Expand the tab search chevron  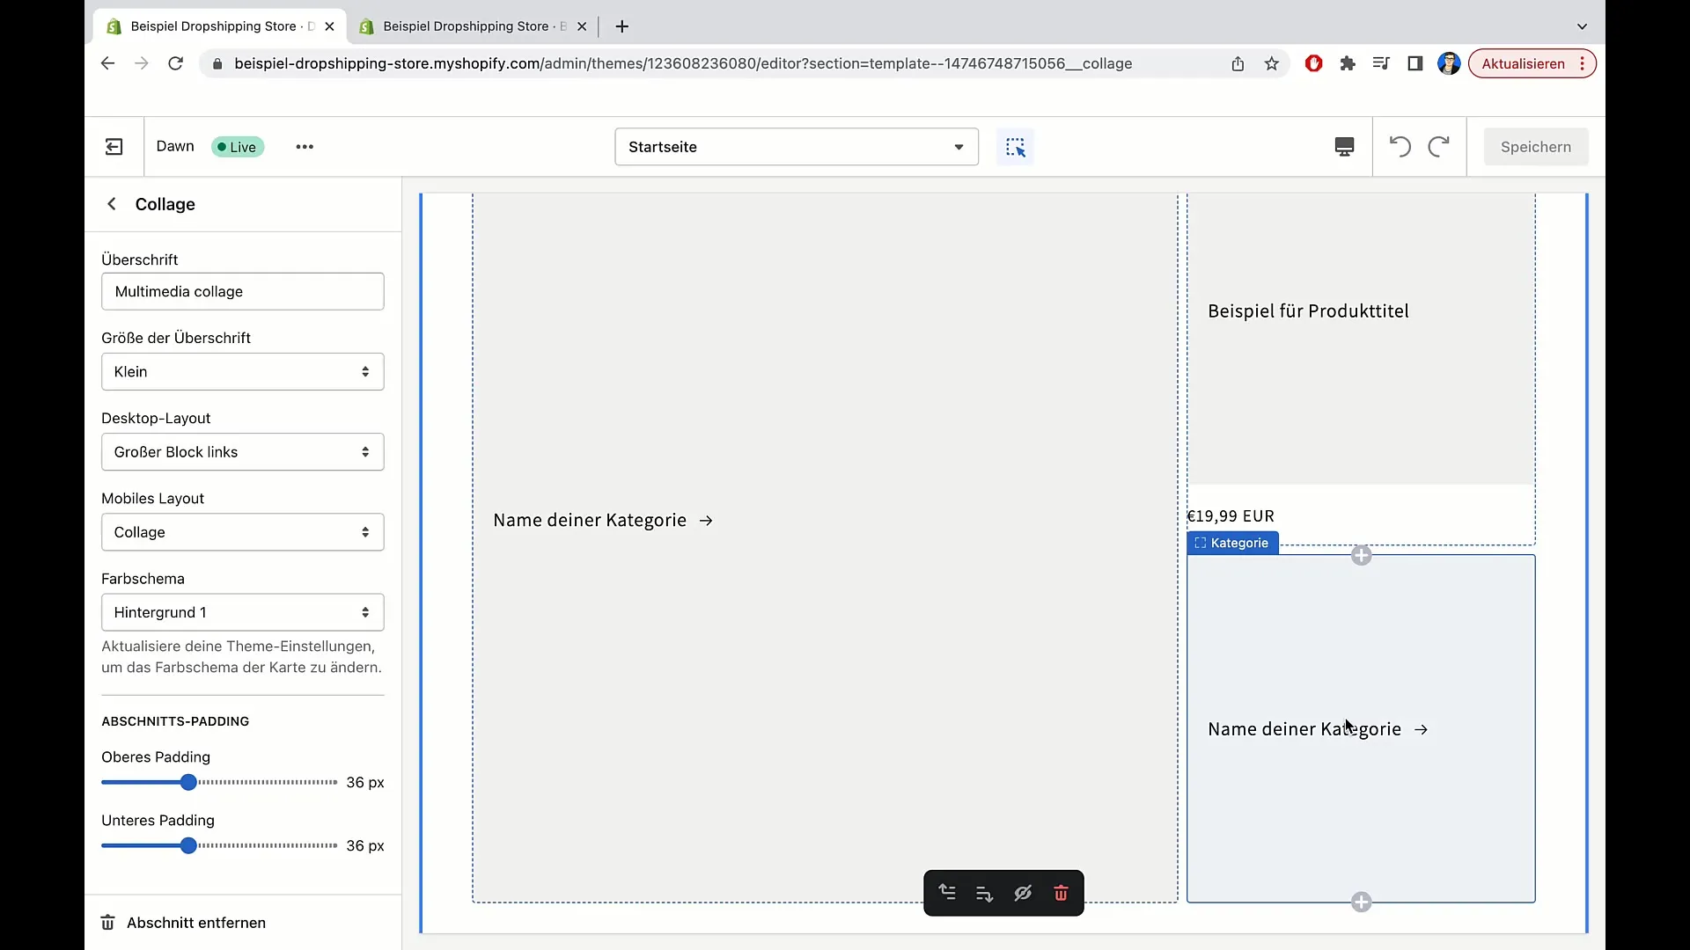1582,26
